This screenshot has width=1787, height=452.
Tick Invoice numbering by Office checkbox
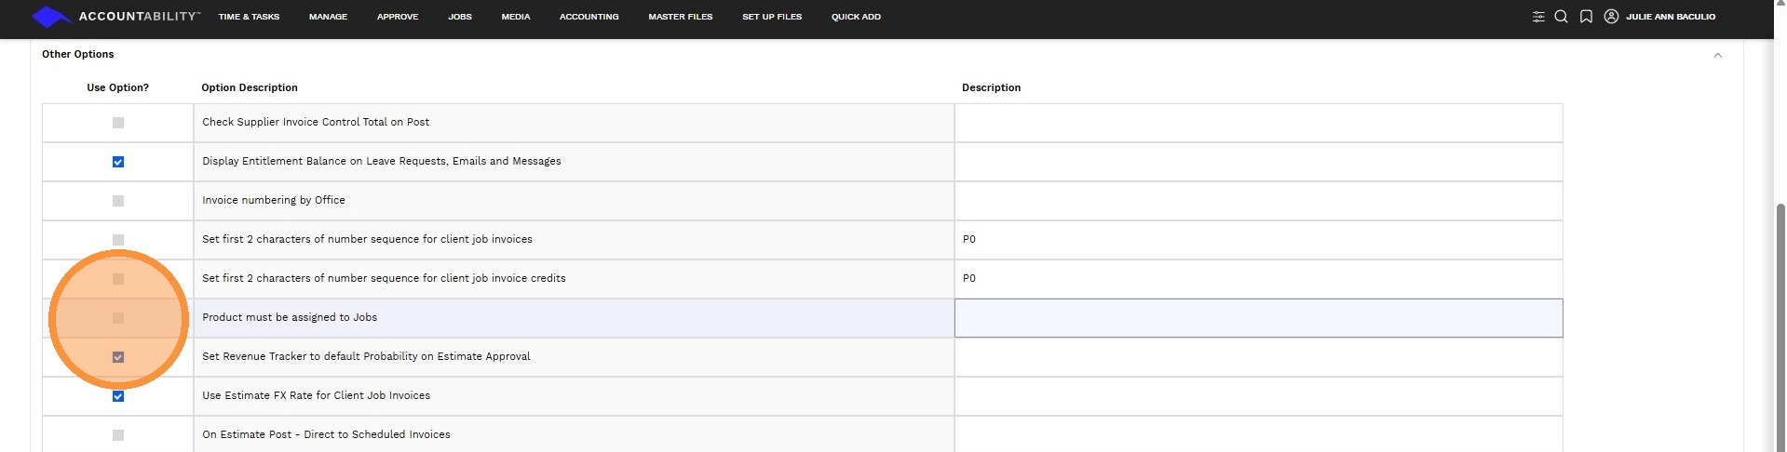(118, 201)
